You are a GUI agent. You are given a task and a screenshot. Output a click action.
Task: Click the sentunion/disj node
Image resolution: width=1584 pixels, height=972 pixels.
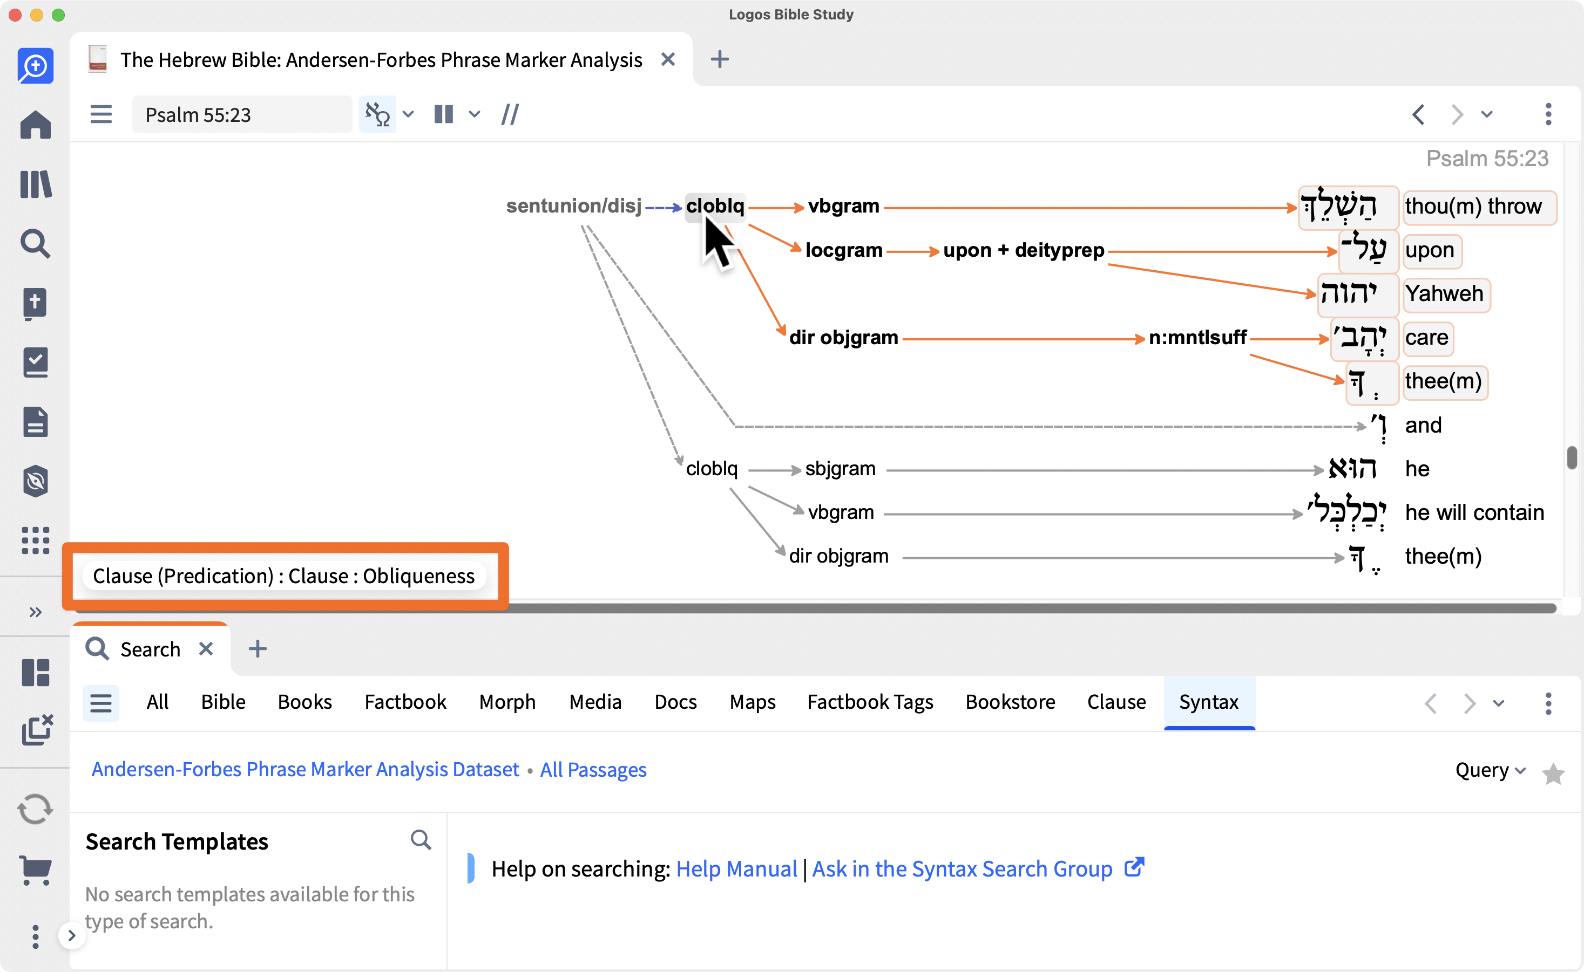573,206
